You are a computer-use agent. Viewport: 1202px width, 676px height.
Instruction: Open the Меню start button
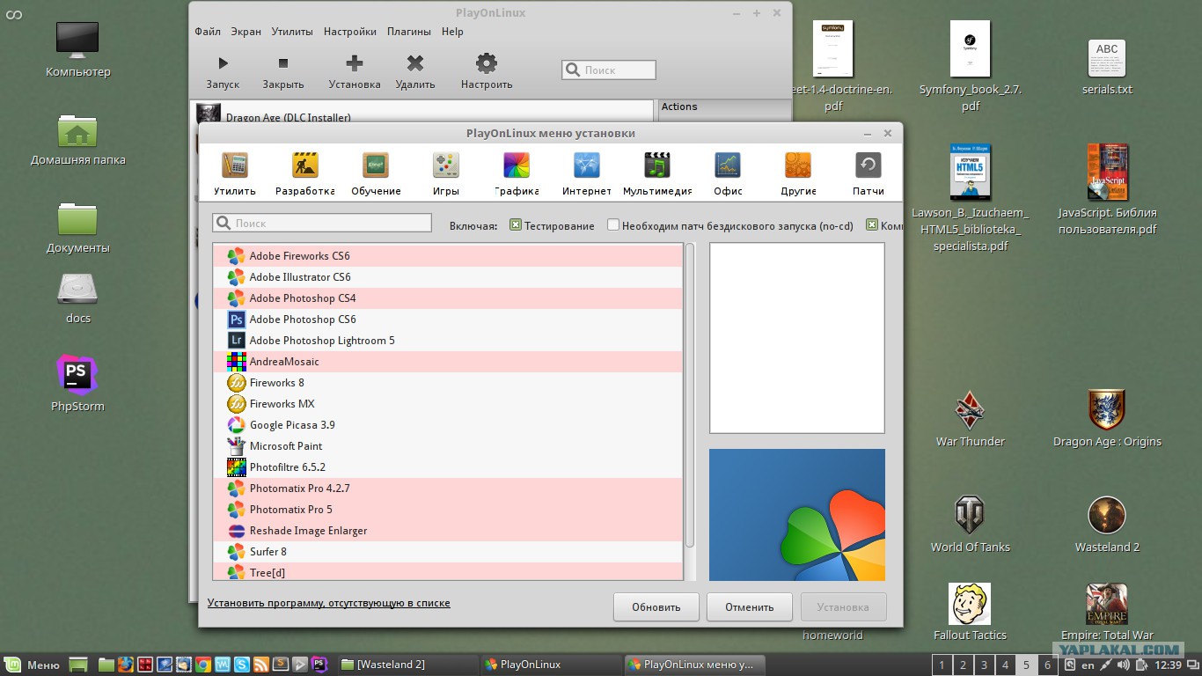(33, 665)
